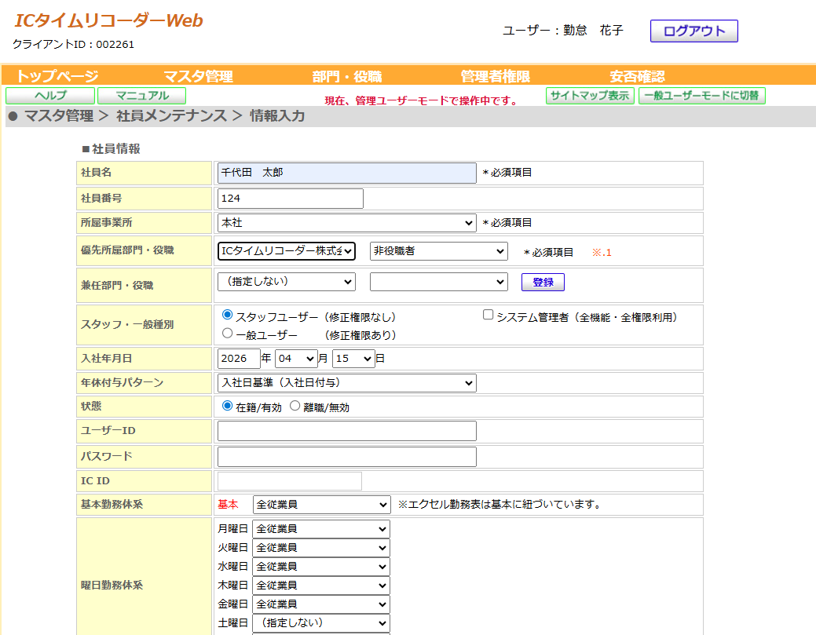Switch to 一般ユーザーモード
The image size is (816, 635).
tap(701, 96)
